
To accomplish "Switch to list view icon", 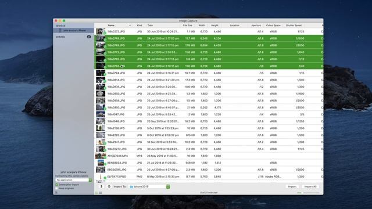I will point(96,193).
